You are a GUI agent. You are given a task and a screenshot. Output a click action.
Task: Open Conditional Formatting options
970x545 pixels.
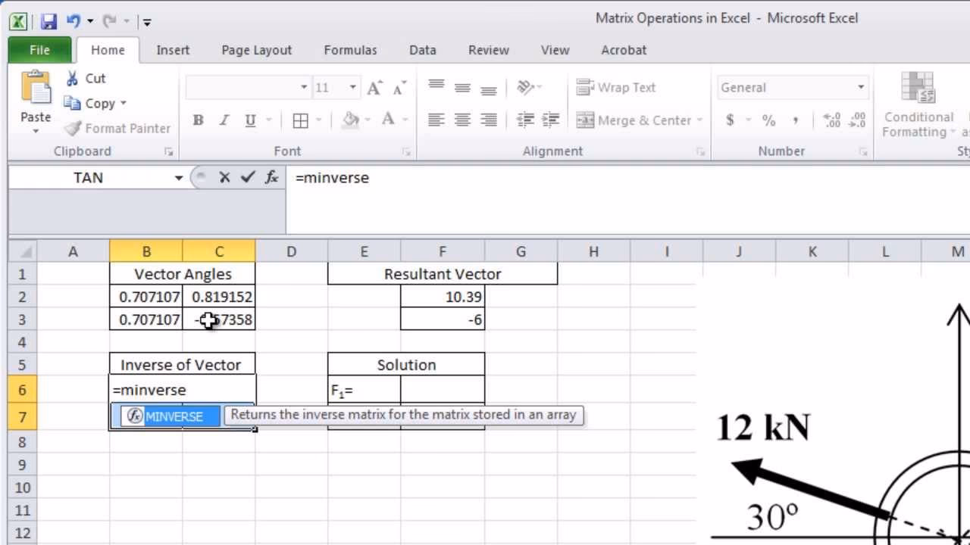coord(918,106)
